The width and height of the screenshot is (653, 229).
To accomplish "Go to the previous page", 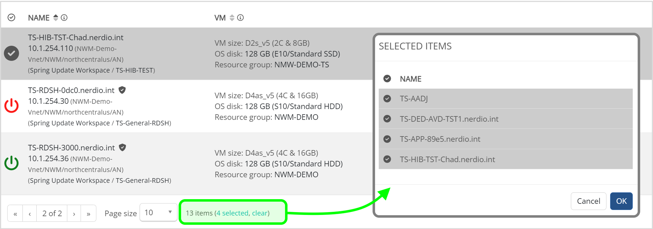I will click(x=30, y=214).
